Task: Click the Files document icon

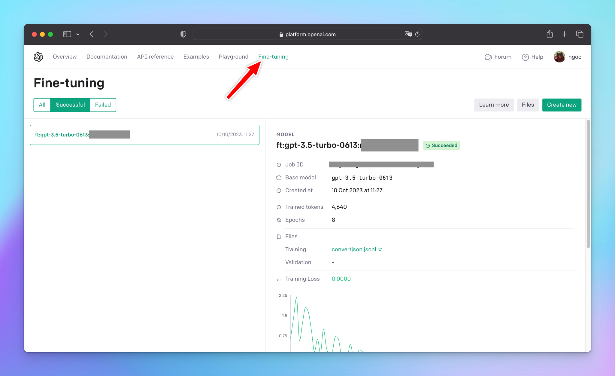Action: coord(279,237)
